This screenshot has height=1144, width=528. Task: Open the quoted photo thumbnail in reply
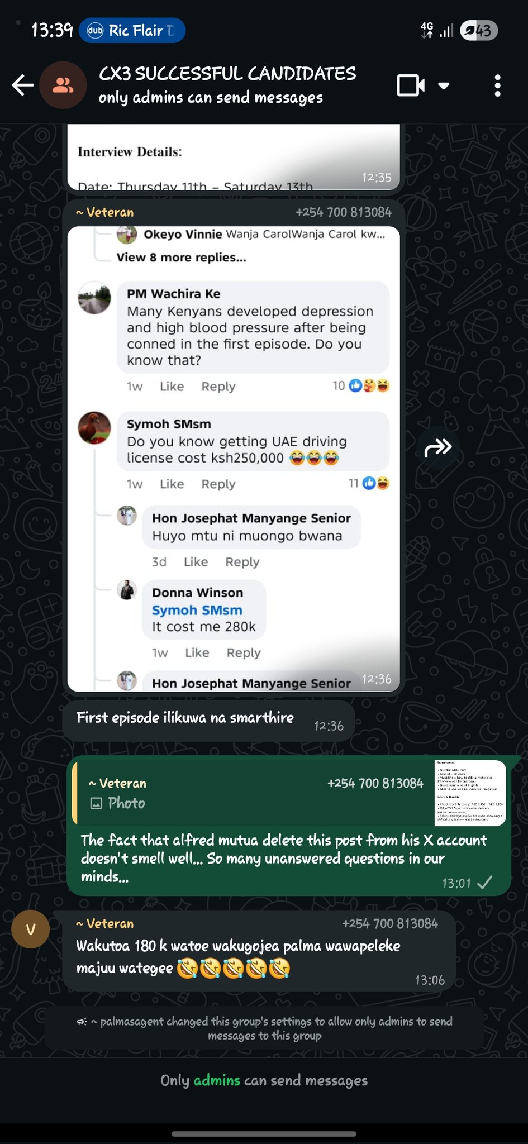[470, 793]
